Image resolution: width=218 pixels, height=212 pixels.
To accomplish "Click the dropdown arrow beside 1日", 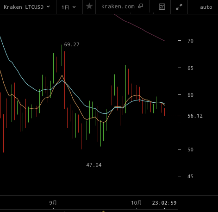I will point(74,7).
